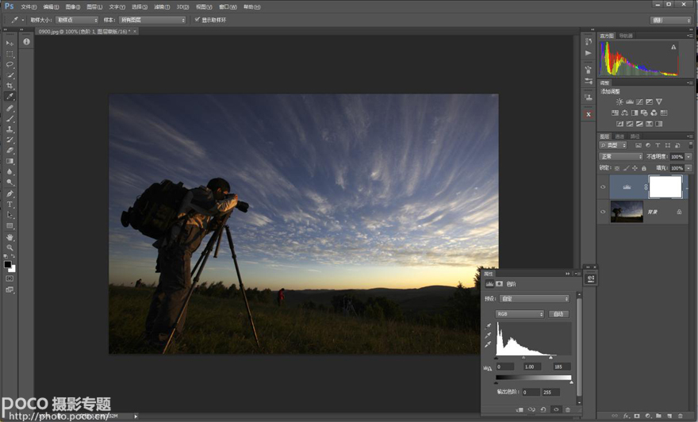698x422 pixels.
Task: Pick the Lasso tool
Action: point(10,64)
